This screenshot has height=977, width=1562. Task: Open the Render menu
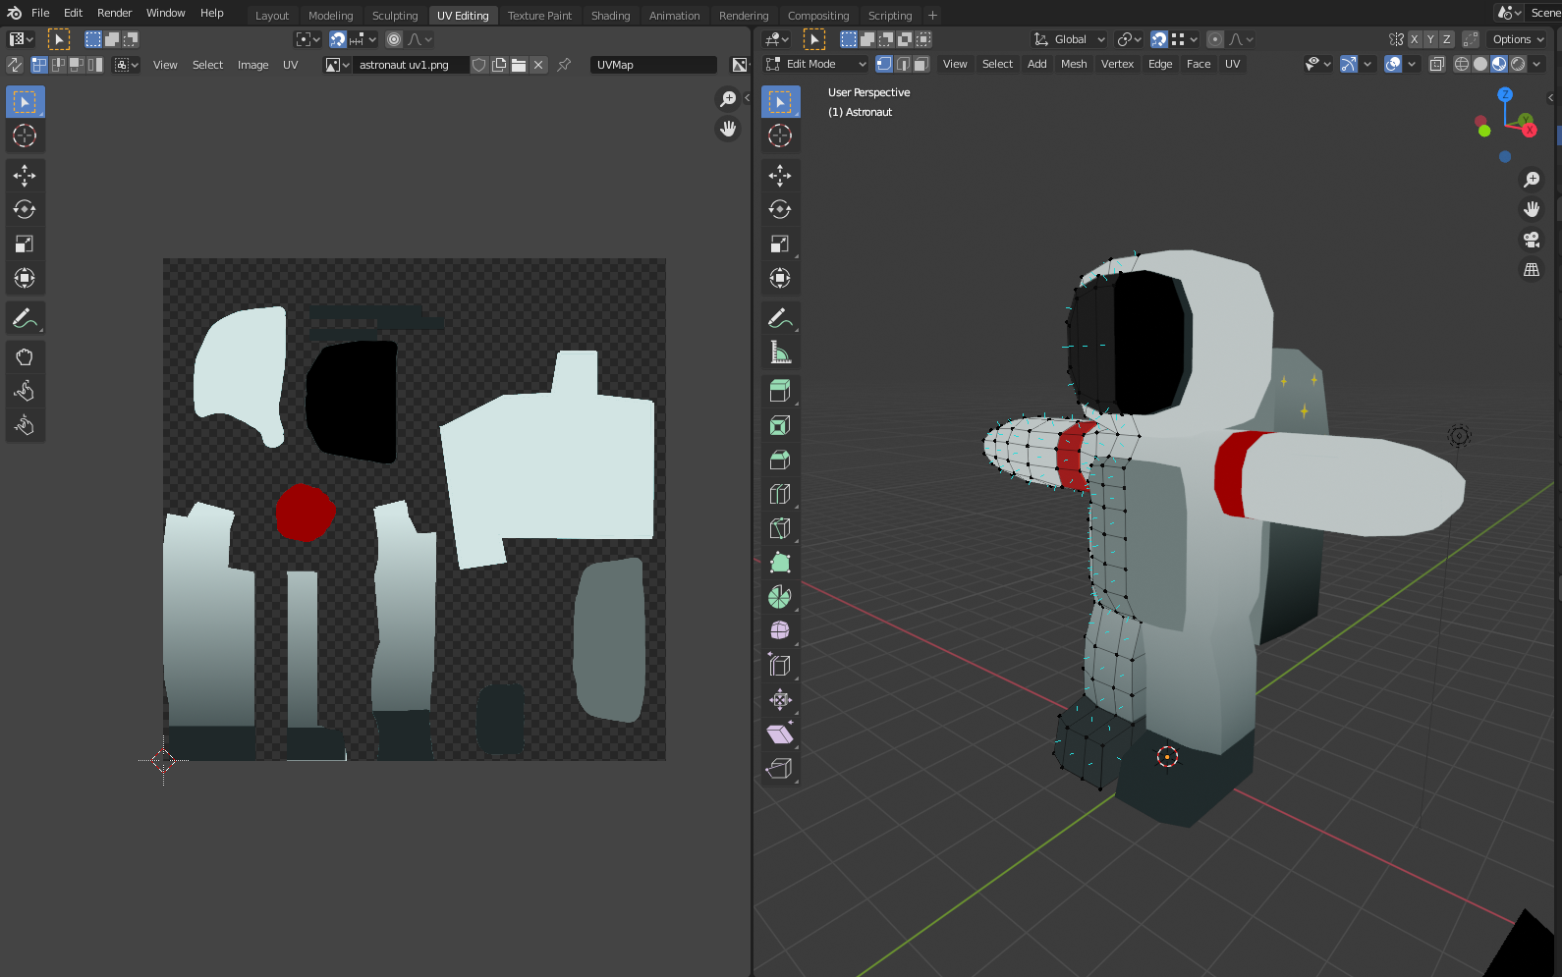(114, 13)
